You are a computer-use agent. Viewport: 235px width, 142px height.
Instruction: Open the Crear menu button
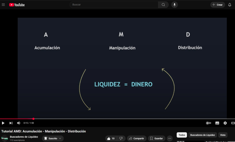coord(218,5)
